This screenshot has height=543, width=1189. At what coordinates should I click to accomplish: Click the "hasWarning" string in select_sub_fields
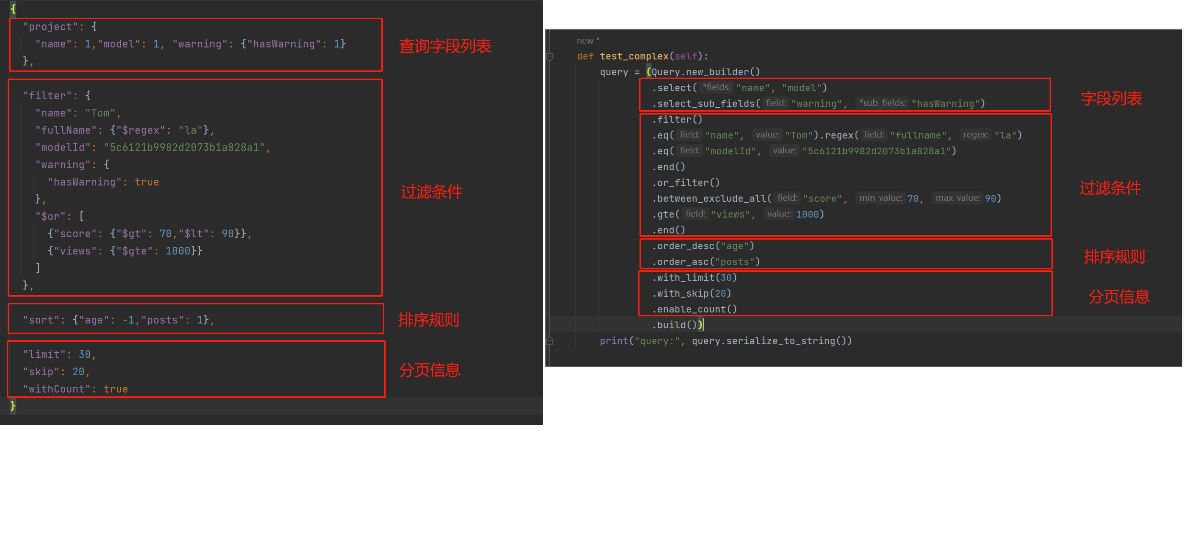point(945,104)
